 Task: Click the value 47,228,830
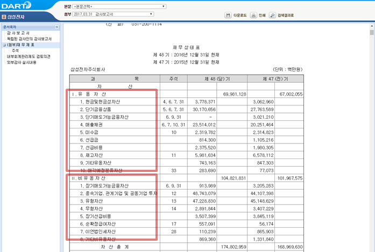[204, 201]
